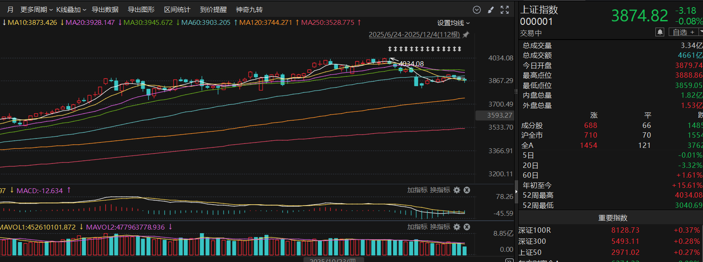This screenshot has width=703, height=262.
Task: Click the 最高点位 value 3888.86
Action: coord(689,75)
